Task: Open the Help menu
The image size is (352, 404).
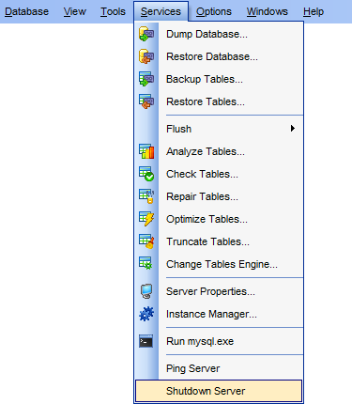Action: point(314,11)
